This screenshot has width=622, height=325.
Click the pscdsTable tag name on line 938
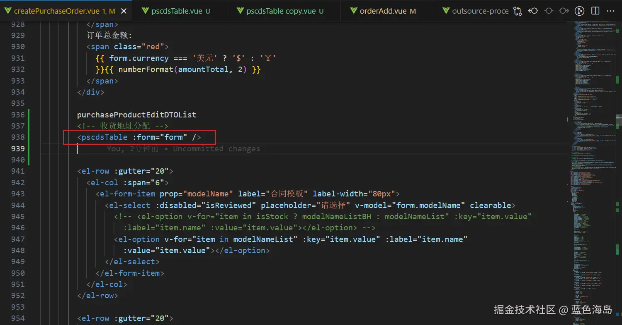point(104,137)
